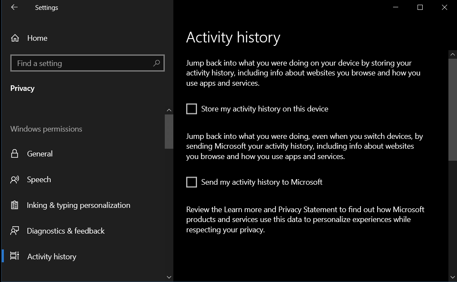Click the Settings window title
The image size is (457, 282).
(46, 8)
